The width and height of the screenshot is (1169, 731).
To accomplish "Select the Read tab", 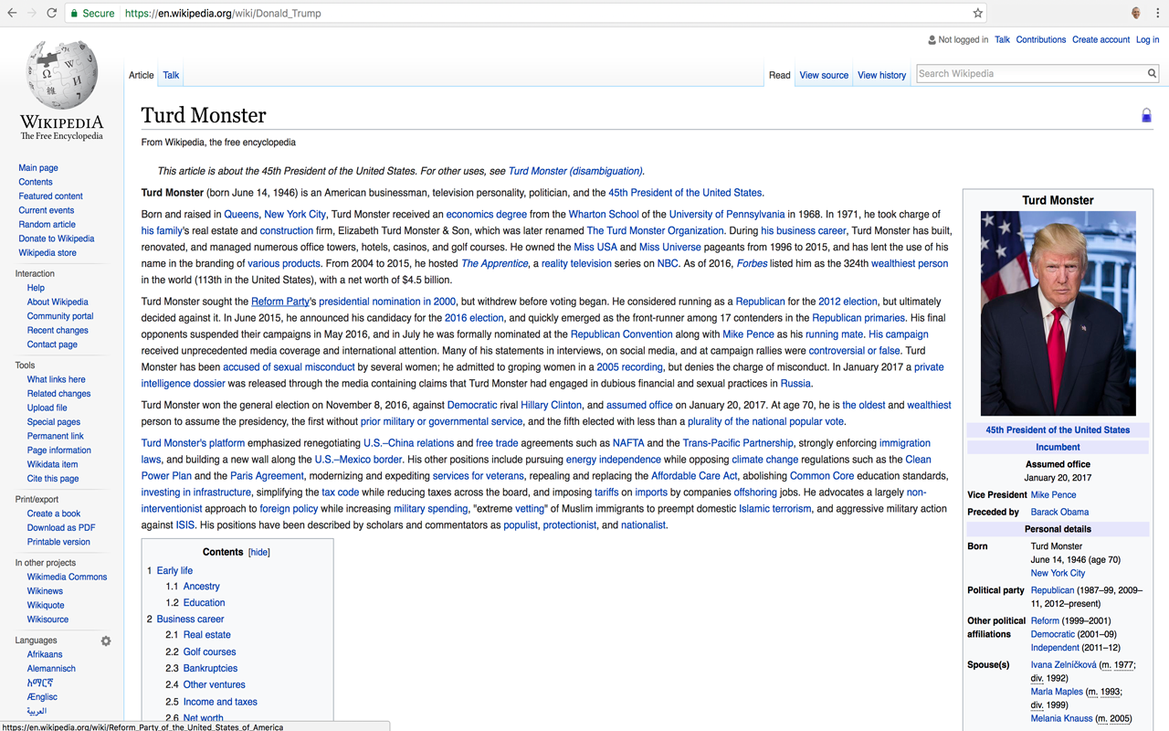I will (780, 75).
